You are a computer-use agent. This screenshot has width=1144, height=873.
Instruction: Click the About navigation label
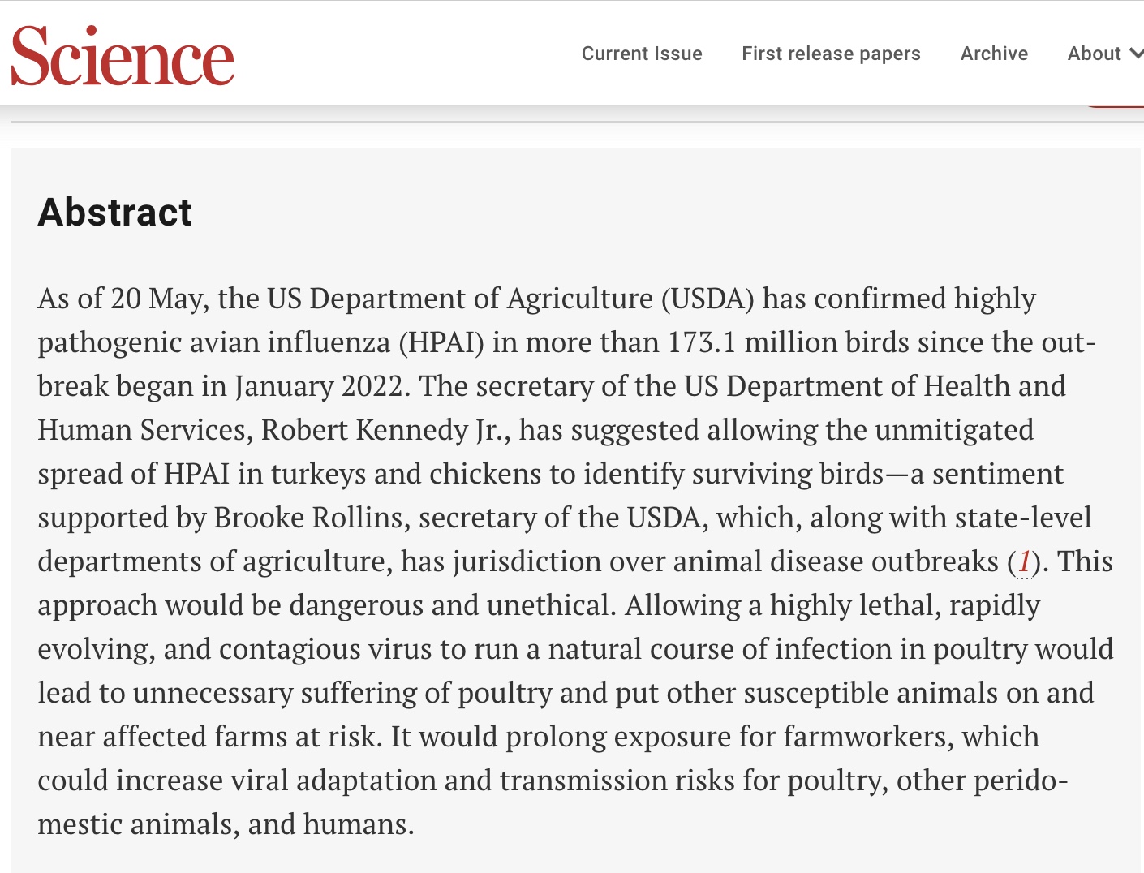pyautogui.click(x=1094, y=54)
